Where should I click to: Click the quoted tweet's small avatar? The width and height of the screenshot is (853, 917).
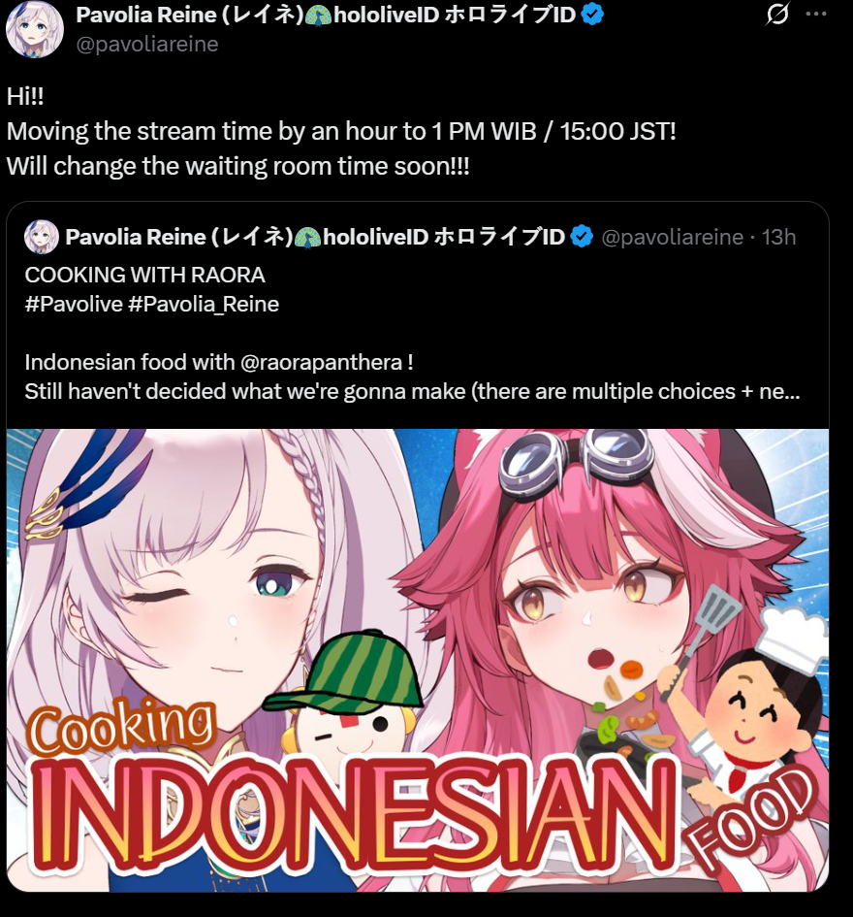tap(42, 237)
